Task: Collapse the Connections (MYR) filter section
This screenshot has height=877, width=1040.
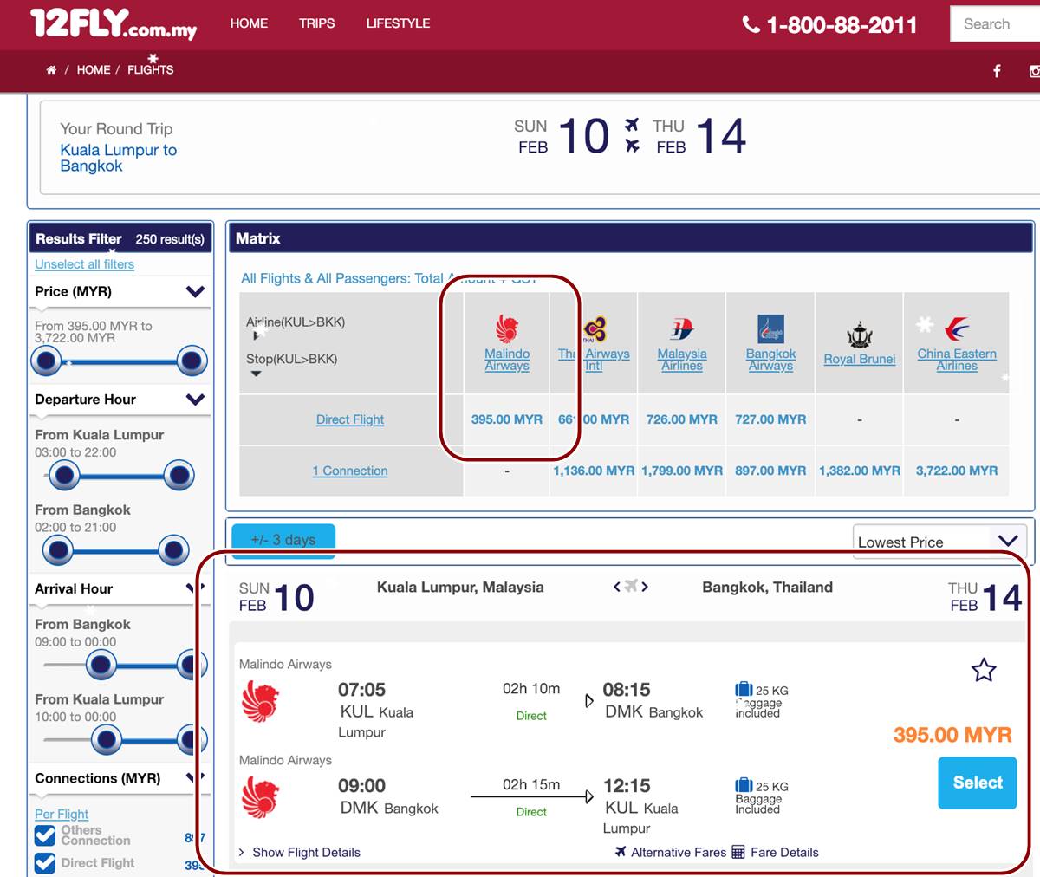Action: 195,778
